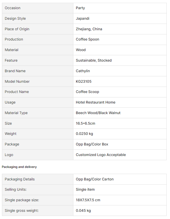Viewport: 170px width, 219px height.
Task: Select the Wood material value
Action: click(81, 50)
